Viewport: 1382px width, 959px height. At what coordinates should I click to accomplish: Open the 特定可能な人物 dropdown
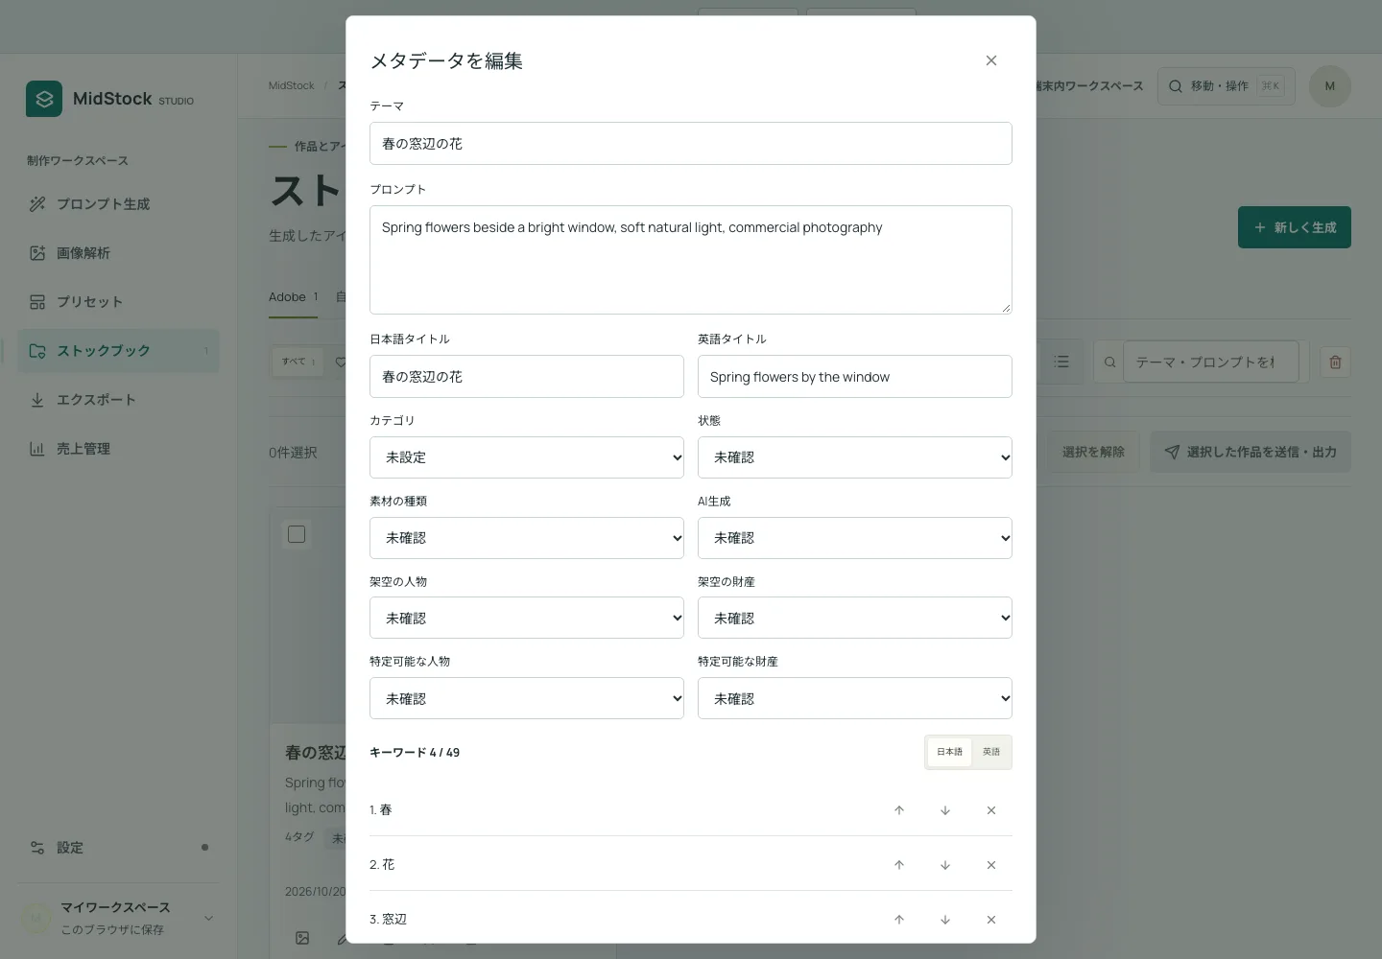pos(527,698)
